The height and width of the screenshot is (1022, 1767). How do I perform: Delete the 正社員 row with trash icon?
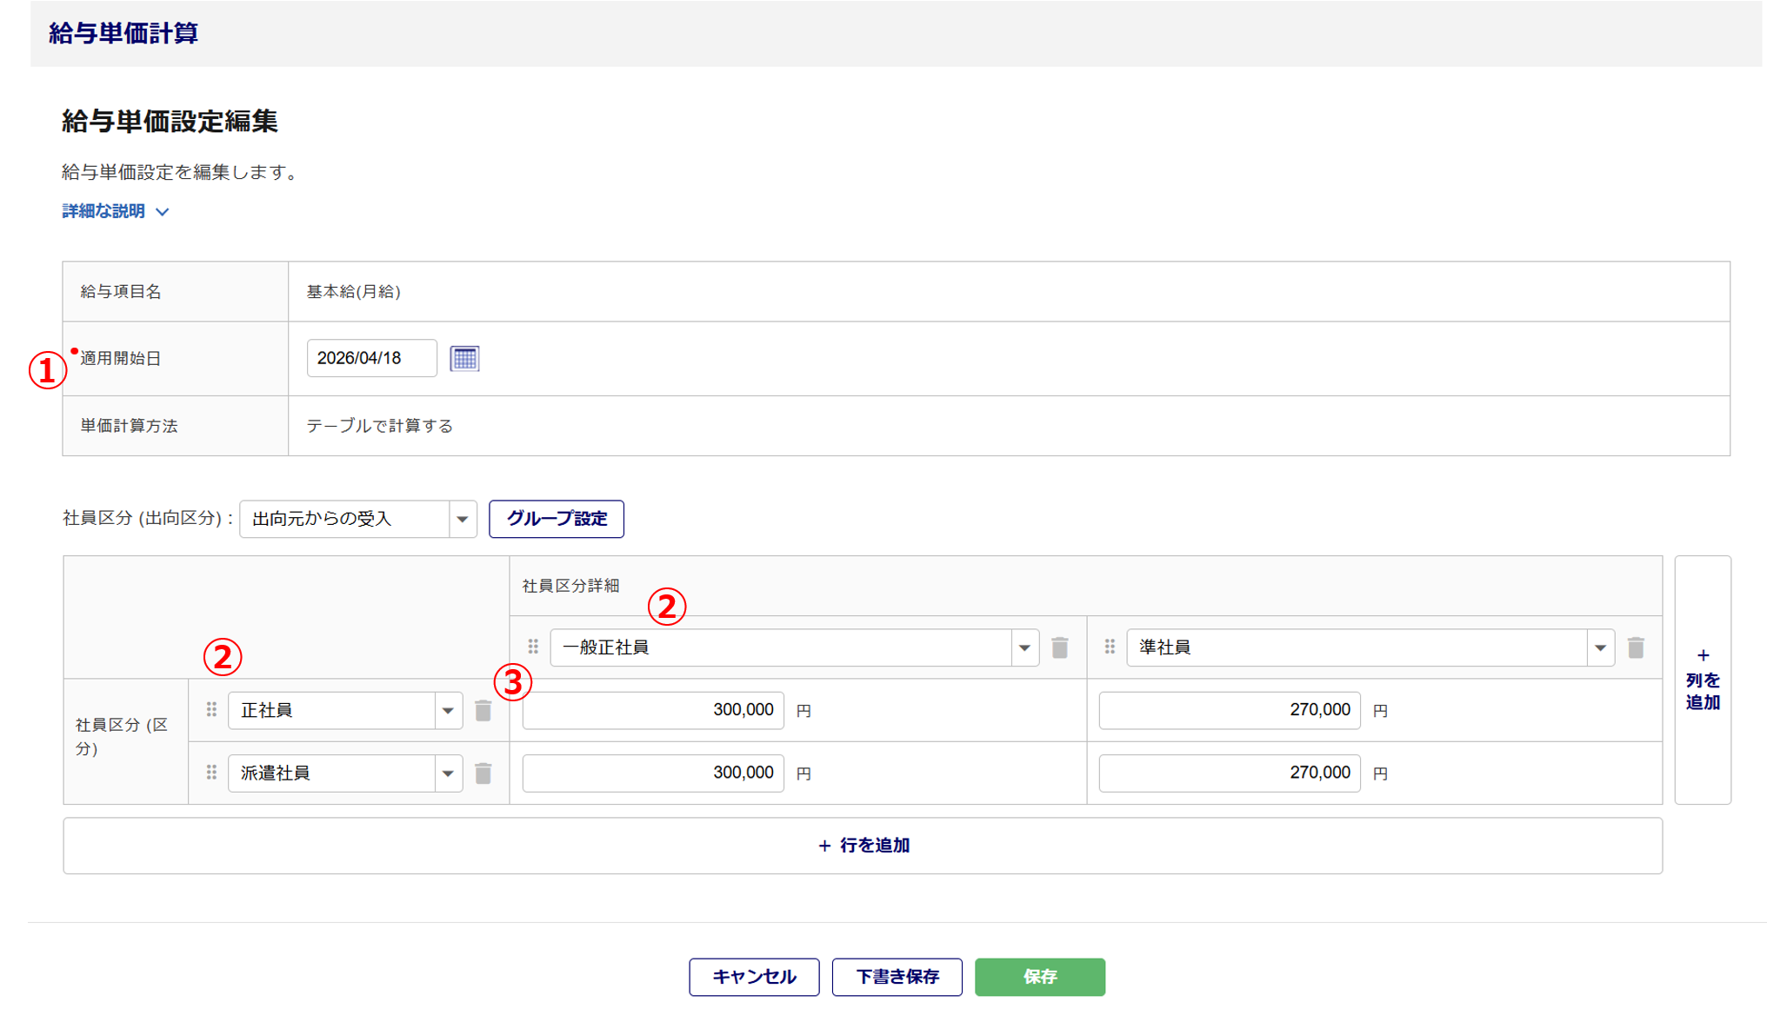[x=483, y=711]
